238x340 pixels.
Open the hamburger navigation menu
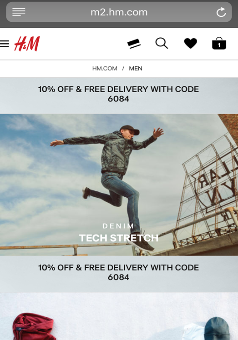(x=5, y=44)
